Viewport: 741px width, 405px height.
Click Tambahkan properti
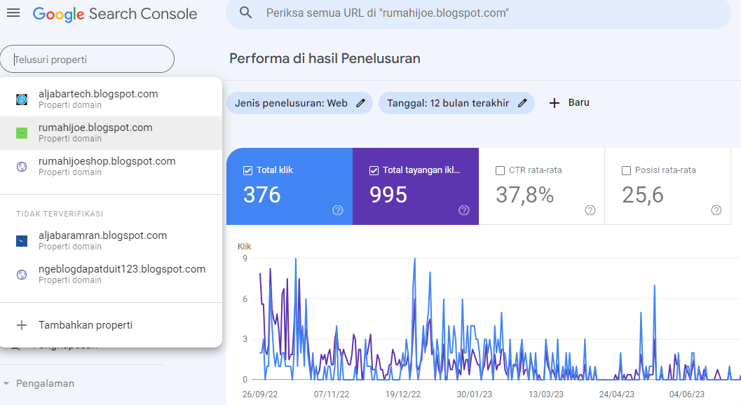click(111, 325)
